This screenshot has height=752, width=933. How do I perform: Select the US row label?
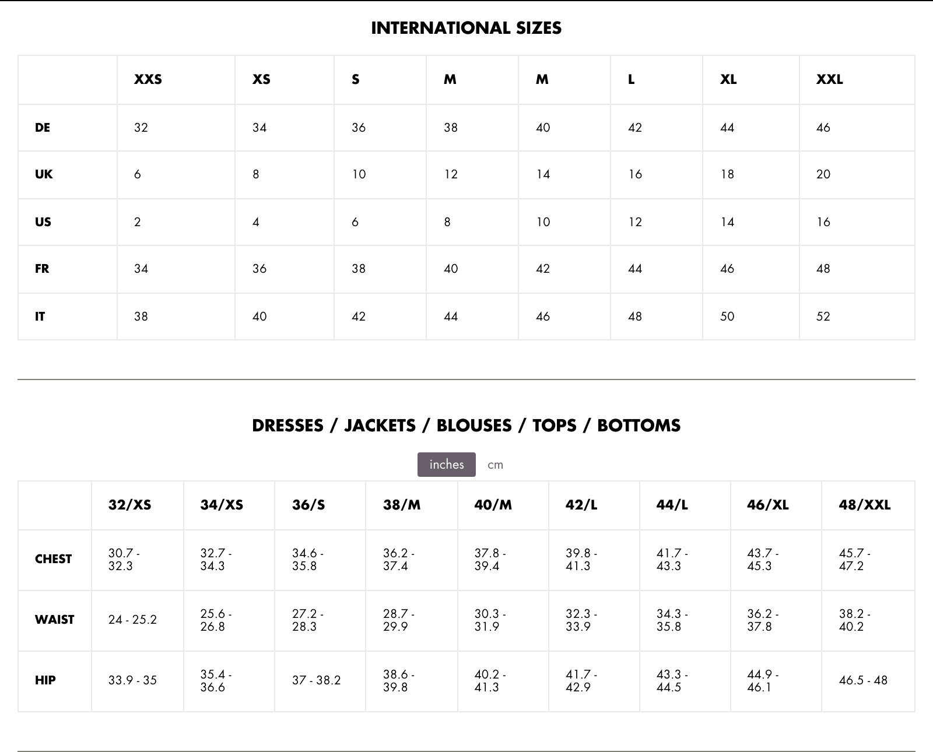click(43, 222)
